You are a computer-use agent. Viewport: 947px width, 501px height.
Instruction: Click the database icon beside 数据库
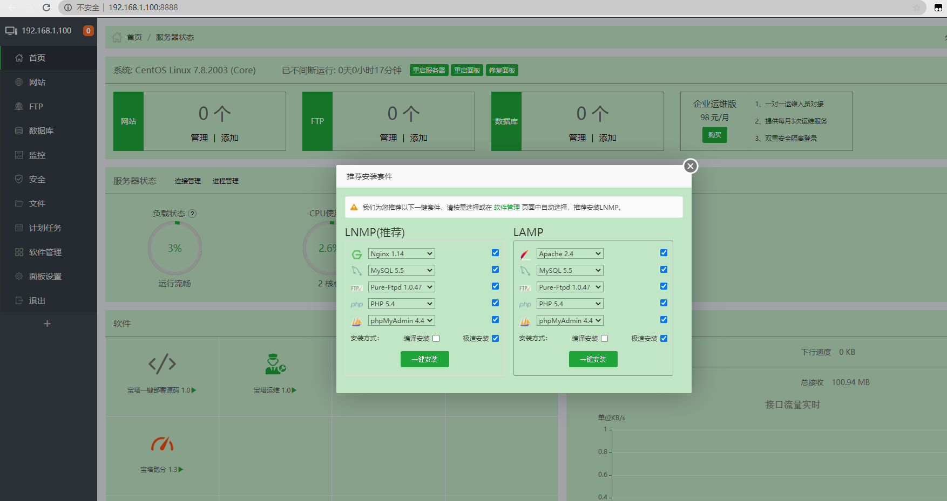[19, 131]
